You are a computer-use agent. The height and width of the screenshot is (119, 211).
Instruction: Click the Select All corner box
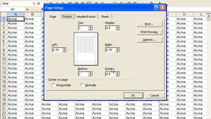[4, 14]
